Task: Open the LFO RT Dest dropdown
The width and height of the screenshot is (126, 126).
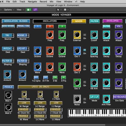Action: tap(23, 49)
